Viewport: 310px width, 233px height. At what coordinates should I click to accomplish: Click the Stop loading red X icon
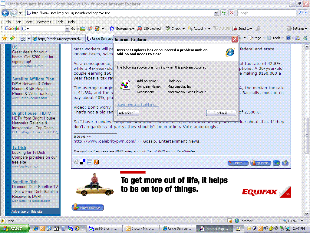coord(232,13)
